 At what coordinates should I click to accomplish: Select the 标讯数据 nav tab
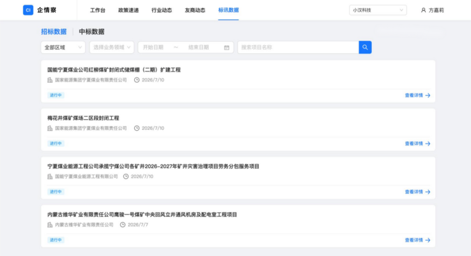[x=228, y=10]
